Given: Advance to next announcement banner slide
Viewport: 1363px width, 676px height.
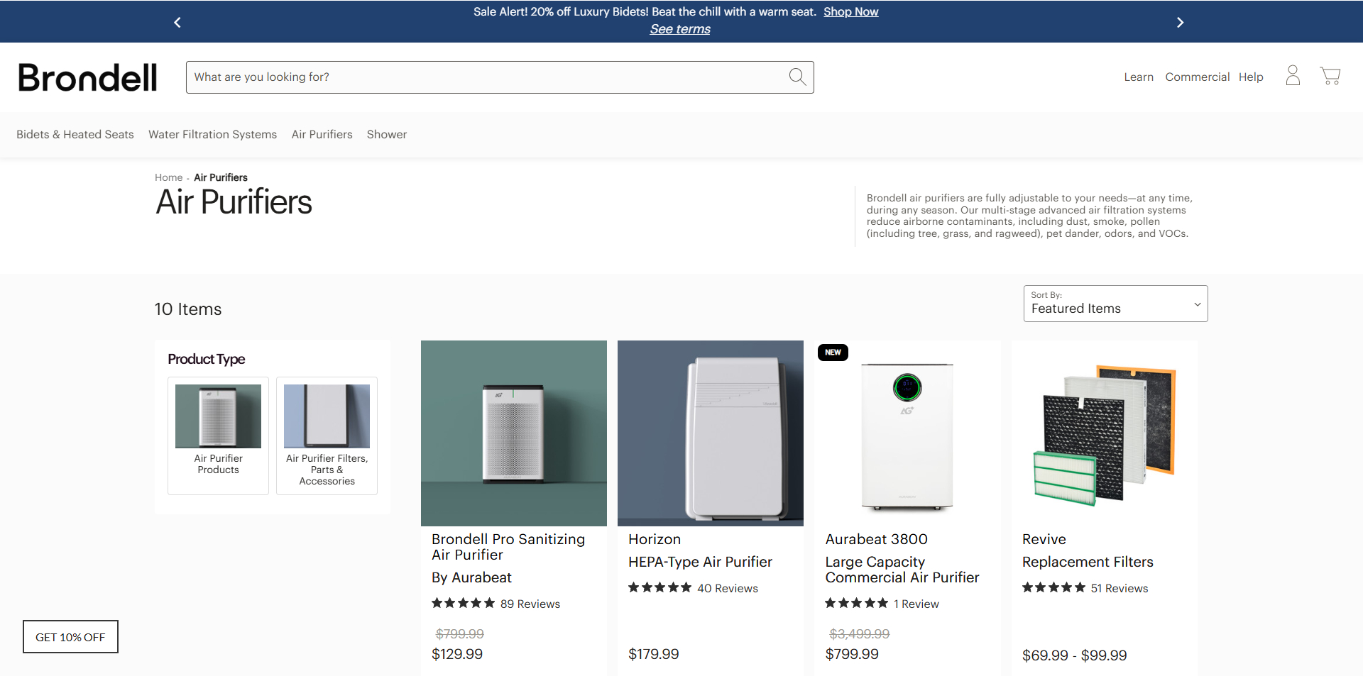Looking at the screenshot, I should pyautogui.click(x=1180, y=23).
